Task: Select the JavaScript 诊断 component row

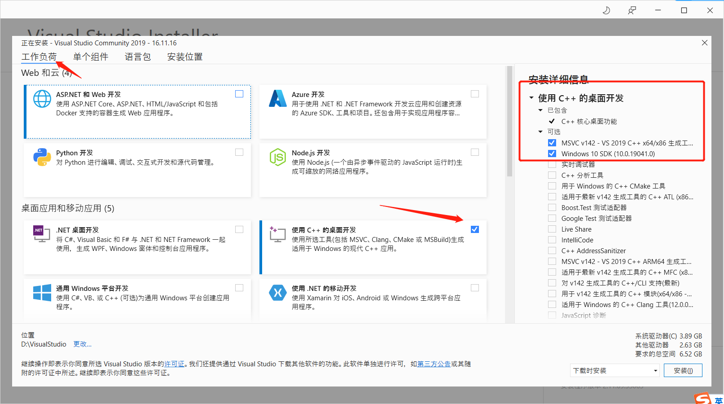Action: click(584, 315)
